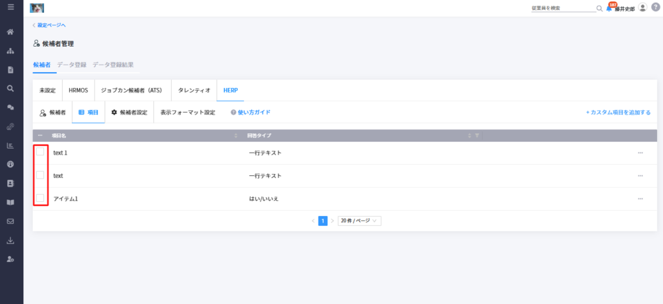Viewport: 663px width, 304px height.
Task: Sort by the 回答タイプ column sort arrows
Action: (469, 136)
